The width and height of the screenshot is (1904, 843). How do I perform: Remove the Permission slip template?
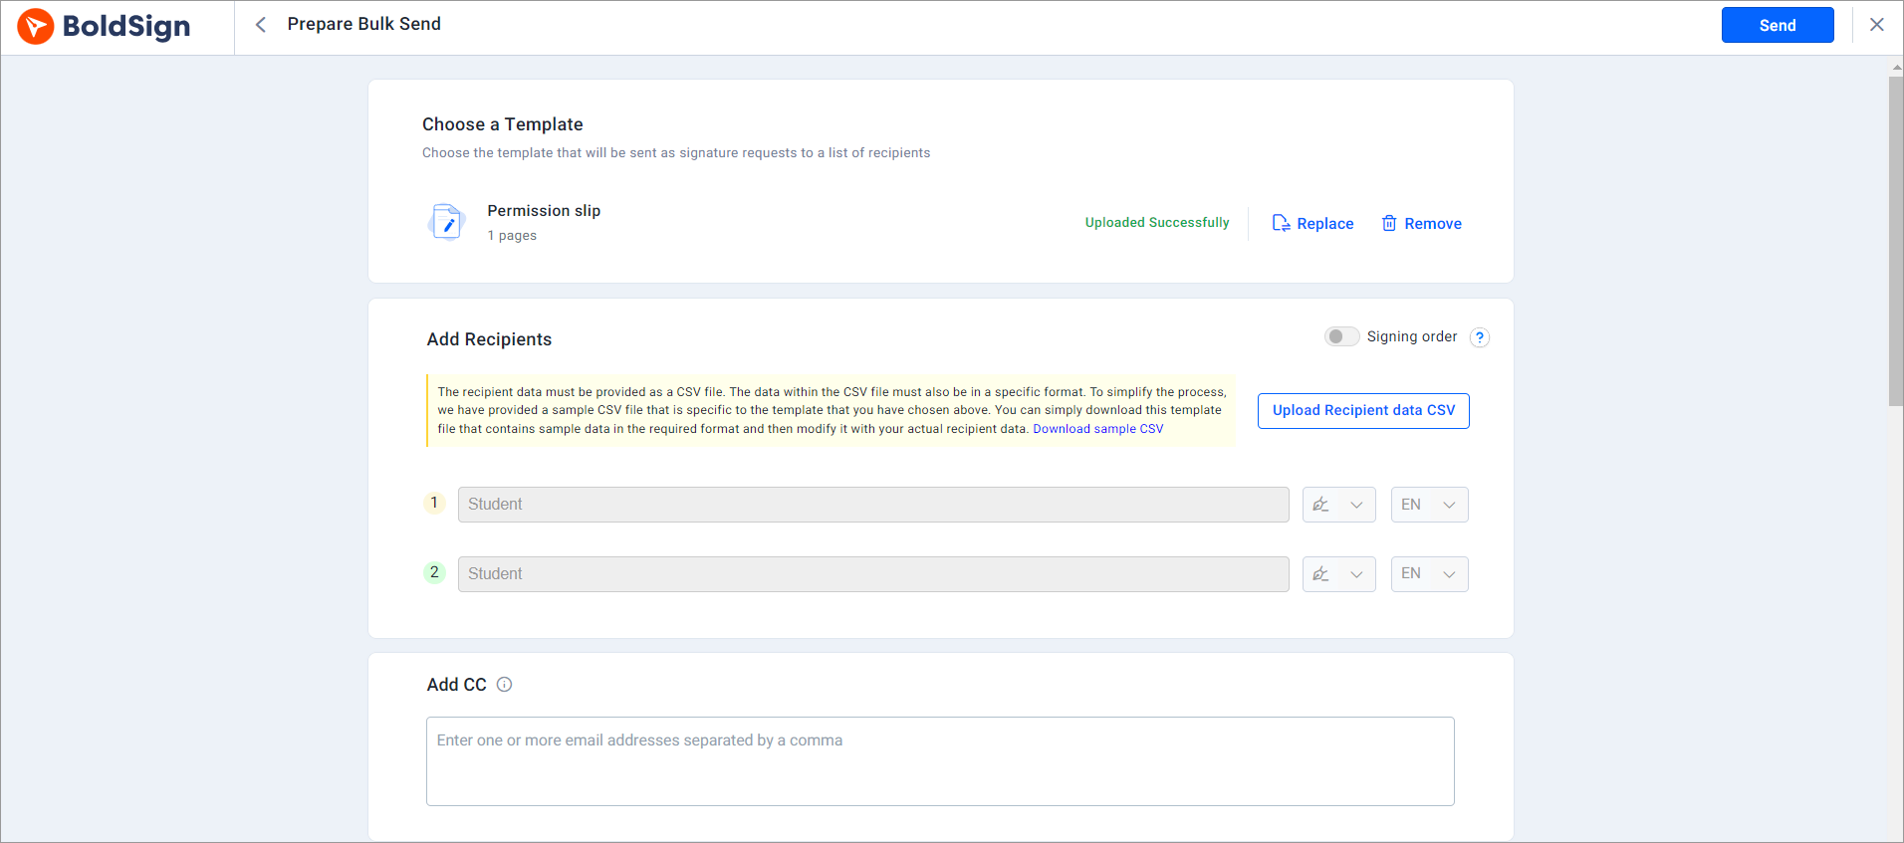[1421, 223]
